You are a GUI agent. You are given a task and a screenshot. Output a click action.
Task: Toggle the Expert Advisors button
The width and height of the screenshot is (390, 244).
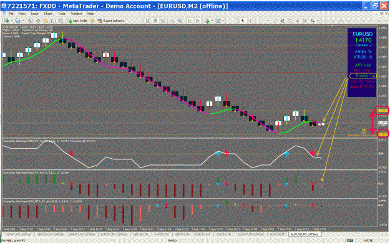(111, 21)
